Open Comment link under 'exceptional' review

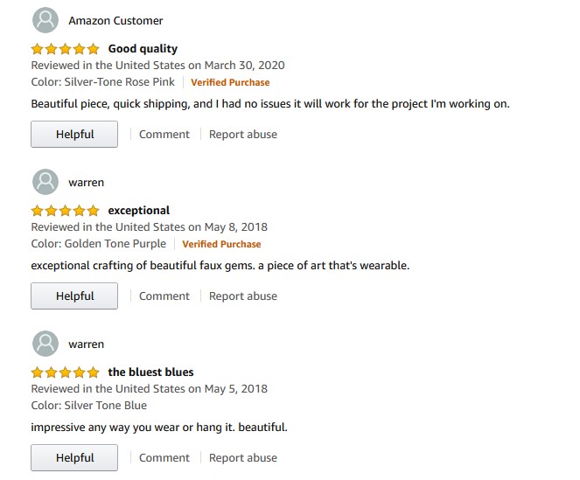pyautogui.click(x=164, y=296)
